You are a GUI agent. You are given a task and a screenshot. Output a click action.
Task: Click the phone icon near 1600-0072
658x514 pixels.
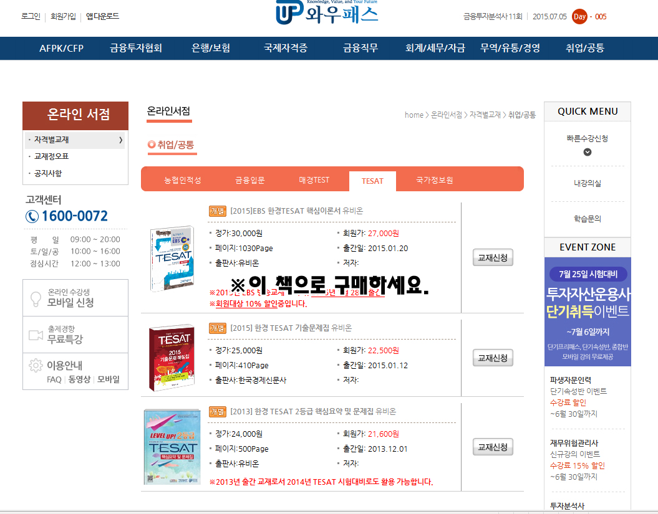(32, 216)
